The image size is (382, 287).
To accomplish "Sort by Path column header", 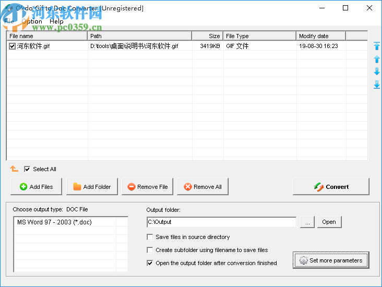I will point(139,36).
